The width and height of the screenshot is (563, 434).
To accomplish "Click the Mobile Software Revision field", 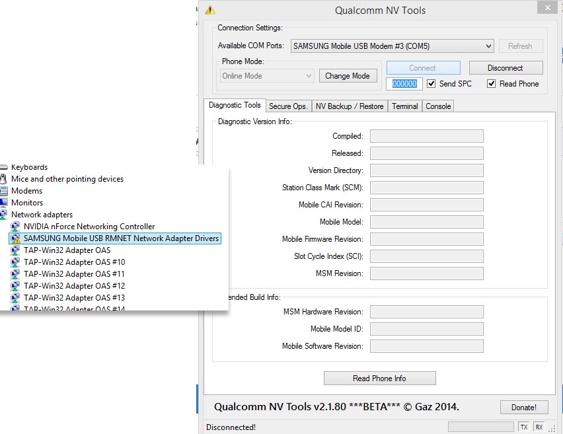I will [427, 346].
